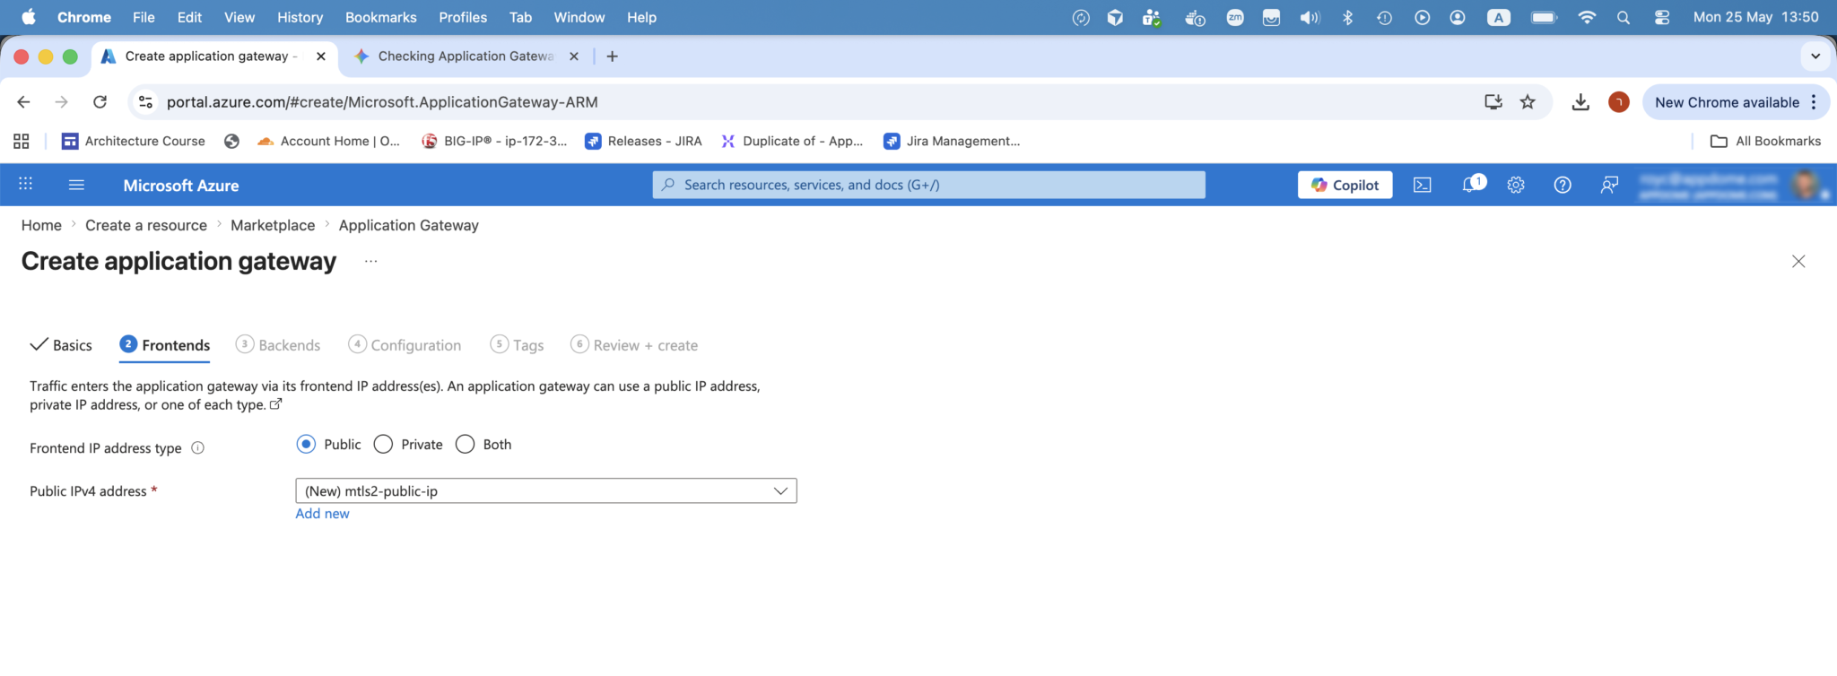
Task: Open Chrome apps grid in bookmarks bar
Action: (x=22, y=141)
